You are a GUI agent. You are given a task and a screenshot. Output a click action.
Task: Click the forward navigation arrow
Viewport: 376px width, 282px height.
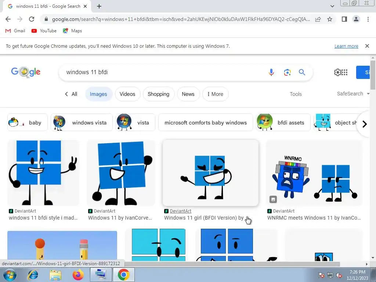point(20,19)
